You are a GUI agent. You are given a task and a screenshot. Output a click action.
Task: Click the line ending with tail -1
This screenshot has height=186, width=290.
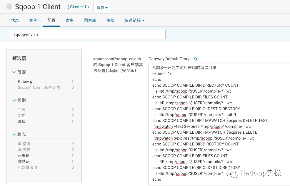pos(195,115)
